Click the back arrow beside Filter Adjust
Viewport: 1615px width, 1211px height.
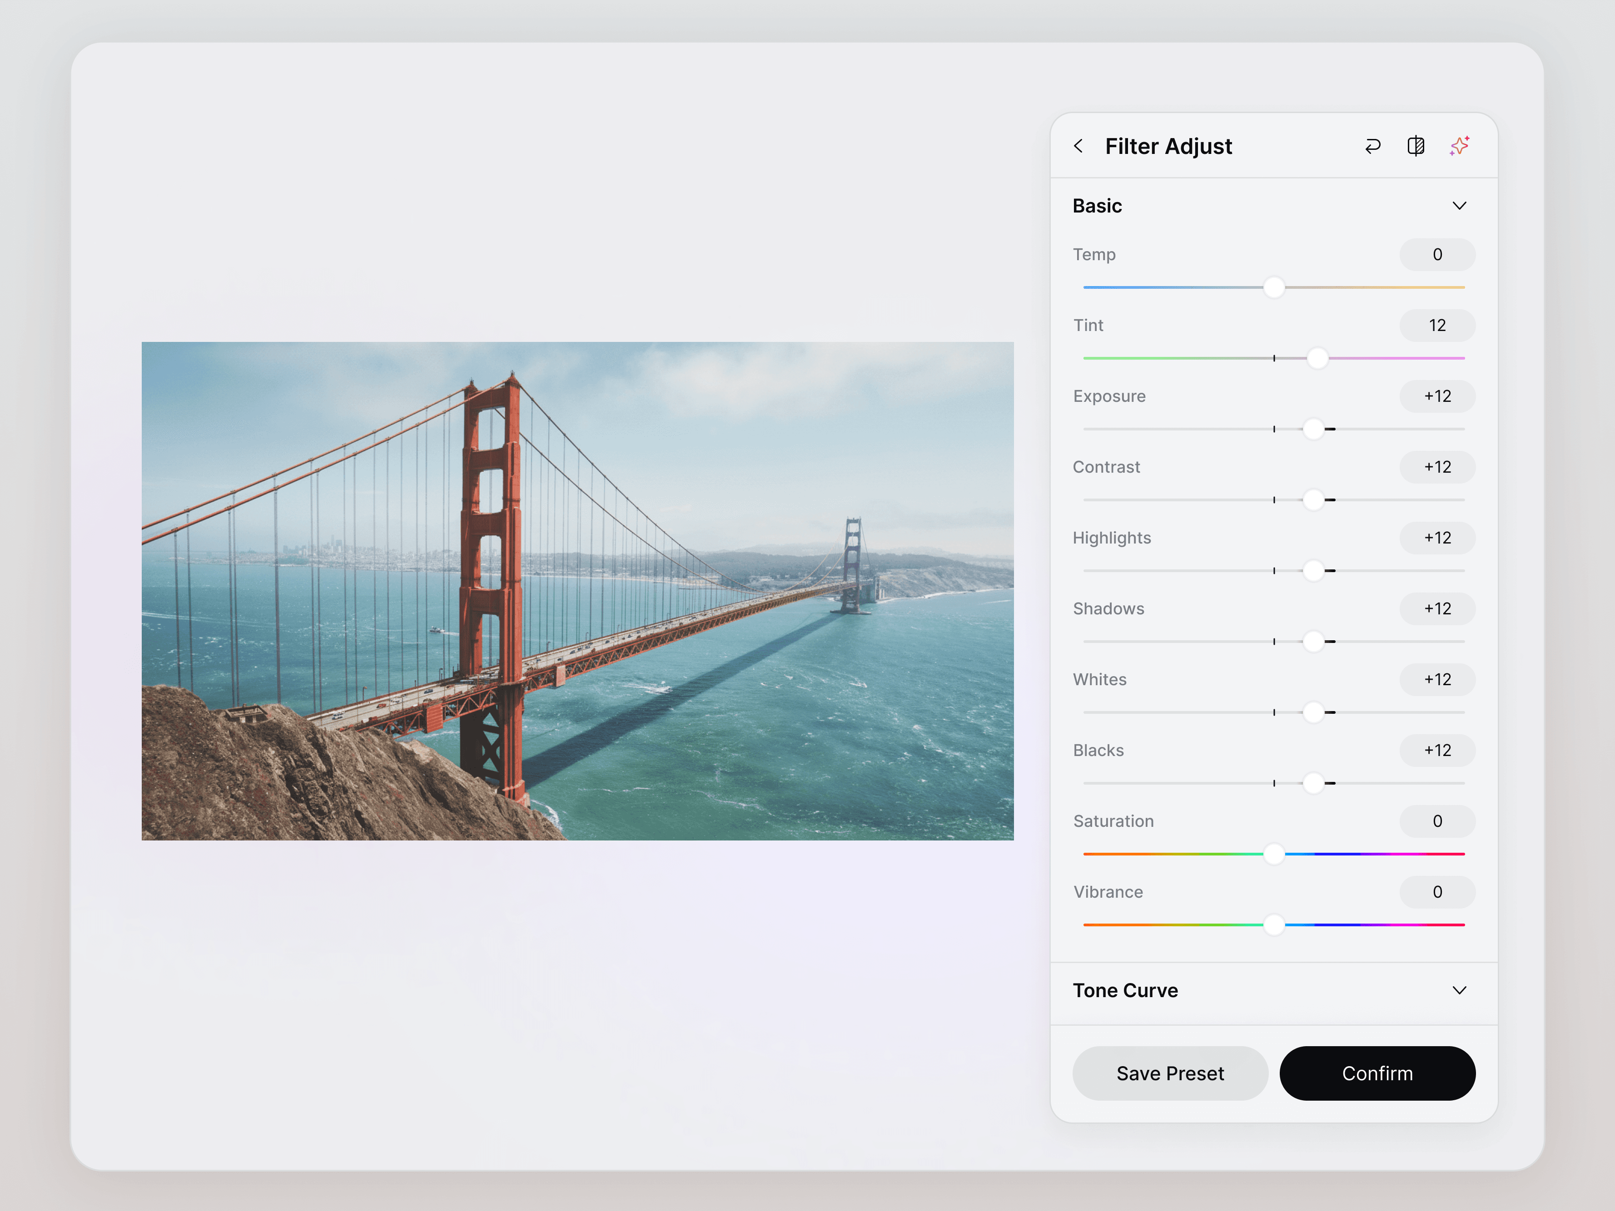pyautogui.click(x=1078, y=146)
